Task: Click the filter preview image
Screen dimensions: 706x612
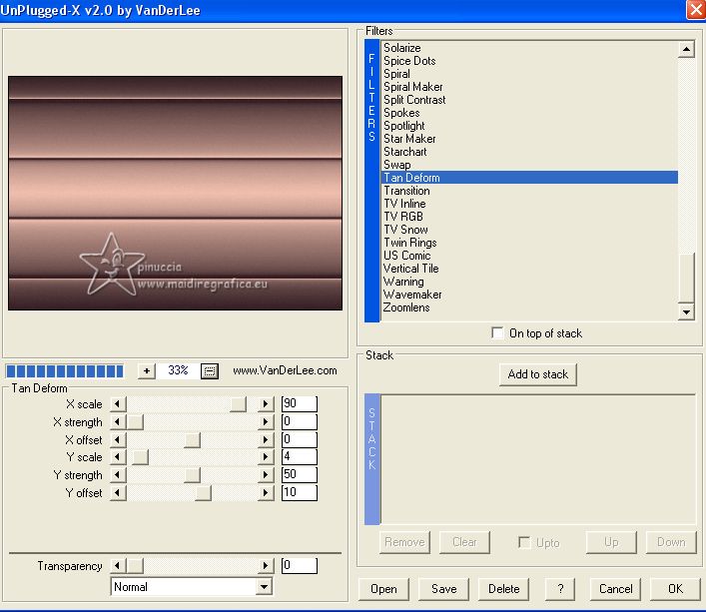Action: tap(175, 193)
